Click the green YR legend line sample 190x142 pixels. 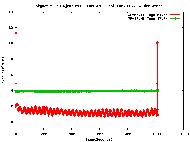coord(175,18)
